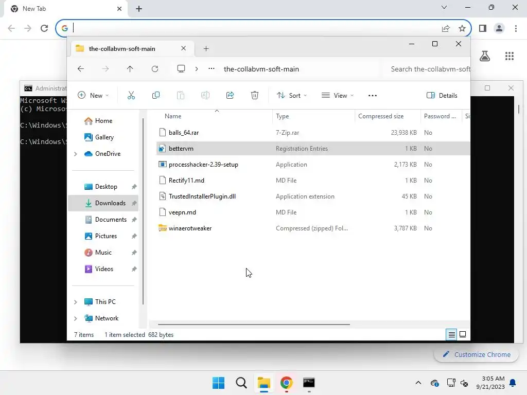527x395 pixels.
Task: Open Chrome Labs flask icon
Action: tap(485, 56)
